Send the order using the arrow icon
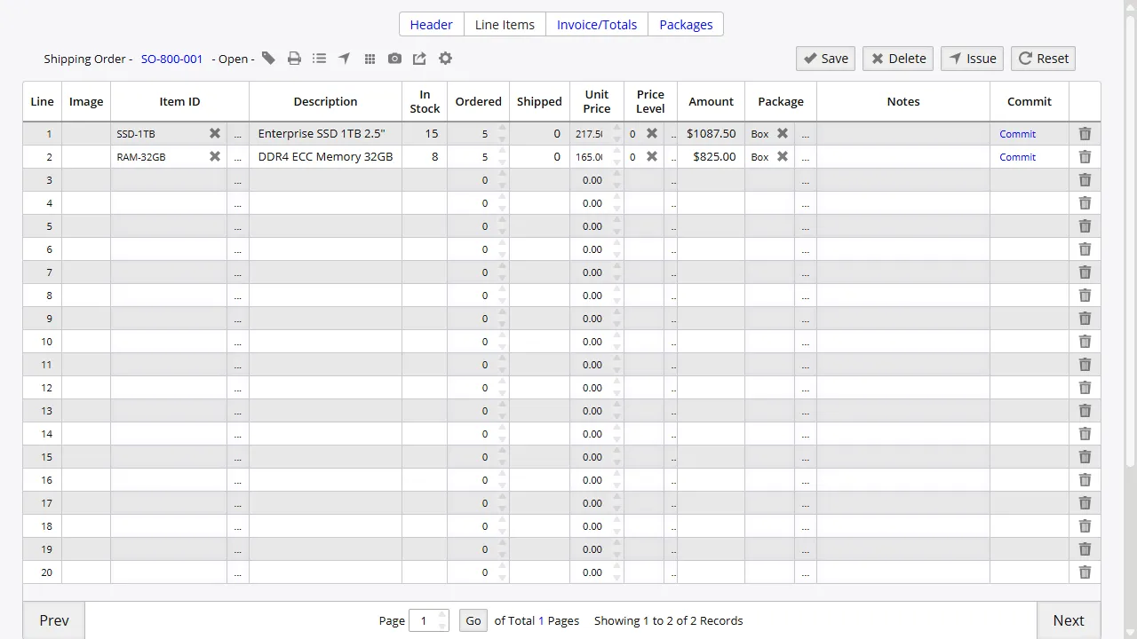This screenshot has height=639, width=1137. tap(344, 58)
